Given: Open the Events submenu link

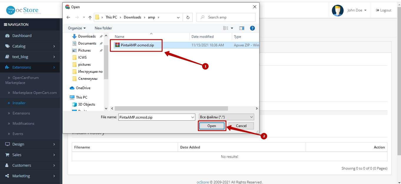Looking at the screenshot, I should click(18, 134).
